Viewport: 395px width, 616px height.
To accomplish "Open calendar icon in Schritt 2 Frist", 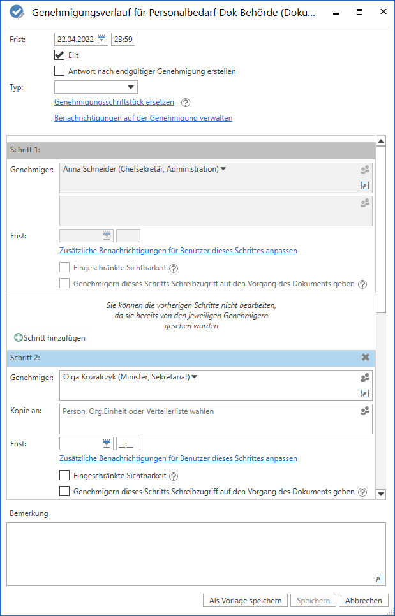I will 107,443.
